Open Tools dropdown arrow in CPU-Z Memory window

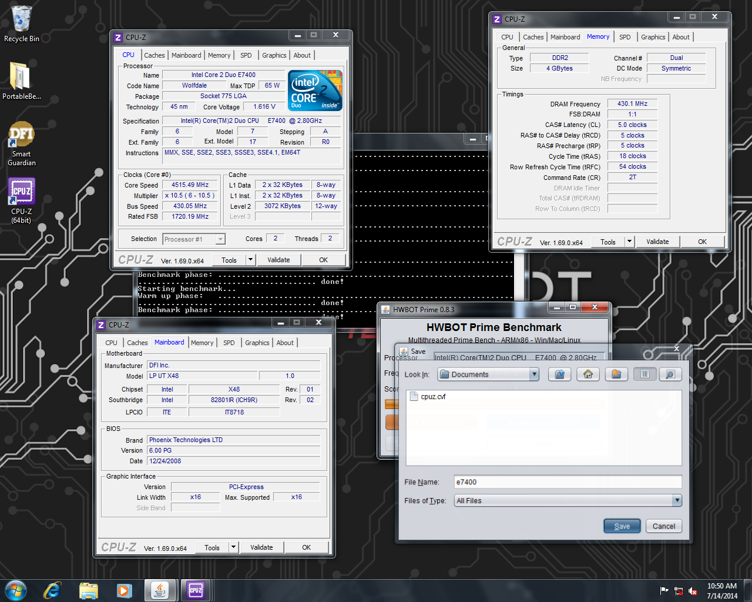(x=629, y=242)
